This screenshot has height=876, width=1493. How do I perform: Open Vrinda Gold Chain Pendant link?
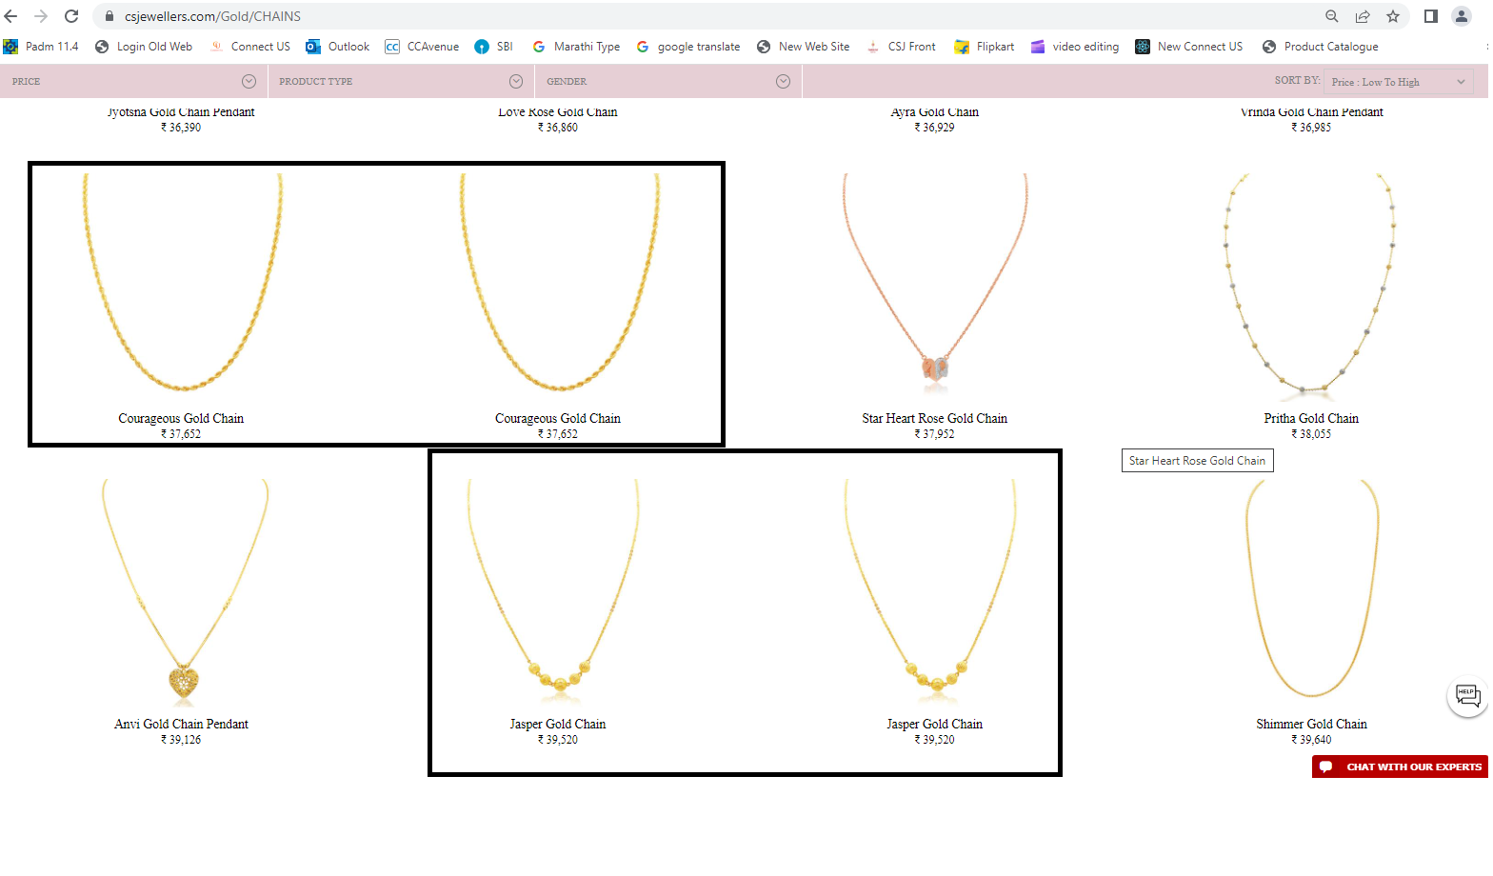pos(1311,111)
